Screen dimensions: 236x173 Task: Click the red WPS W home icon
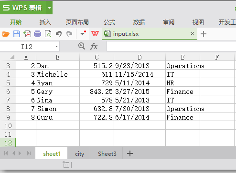click(95, 33)
